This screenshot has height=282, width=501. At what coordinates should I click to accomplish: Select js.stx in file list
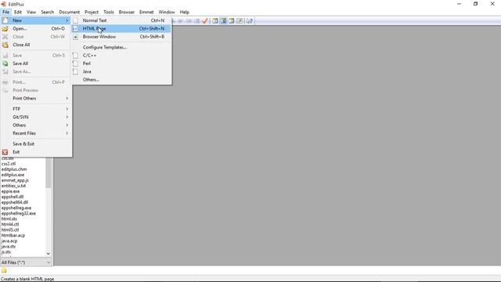(6, 252)
